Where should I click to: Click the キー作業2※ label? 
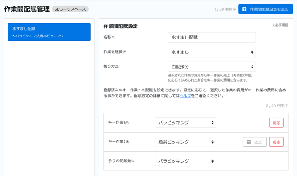[118, 141]
